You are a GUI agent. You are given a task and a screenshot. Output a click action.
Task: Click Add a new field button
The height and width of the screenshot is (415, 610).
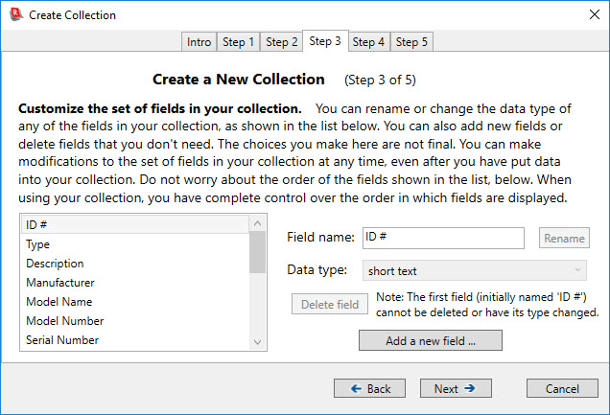click(430, 340)
